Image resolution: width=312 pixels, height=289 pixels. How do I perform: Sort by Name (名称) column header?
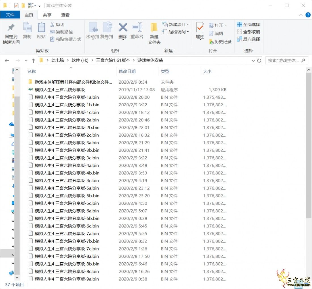(31, 71)
